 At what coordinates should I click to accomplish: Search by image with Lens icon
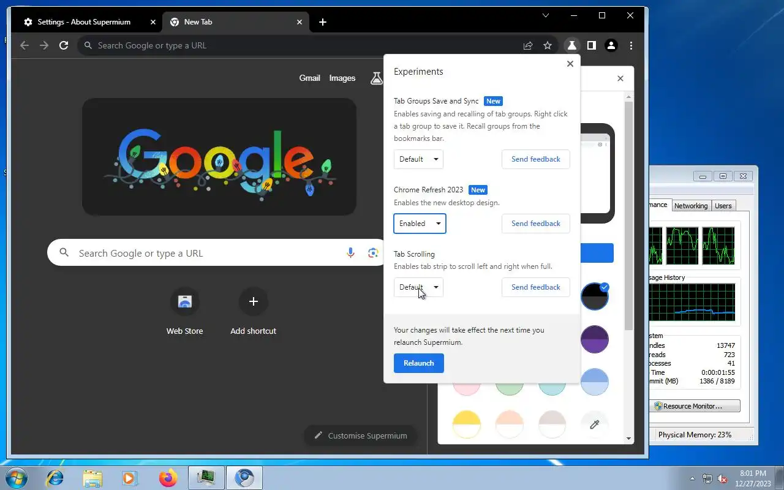pos(373,253)
